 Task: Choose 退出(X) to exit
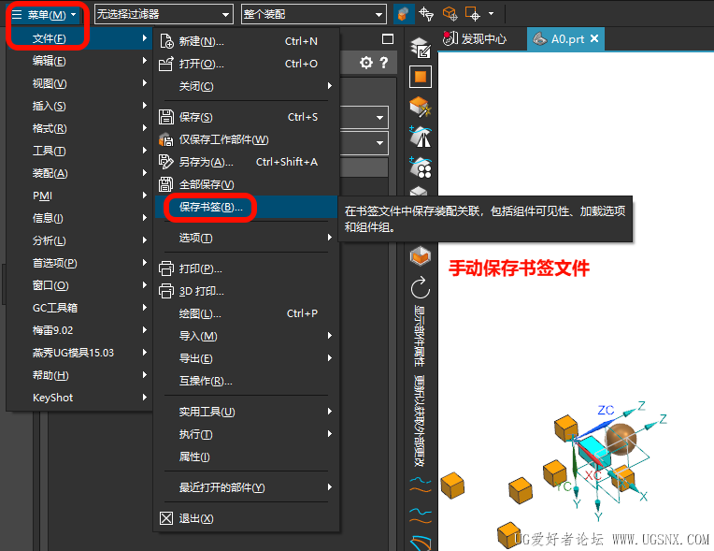[x=246, y=518]
